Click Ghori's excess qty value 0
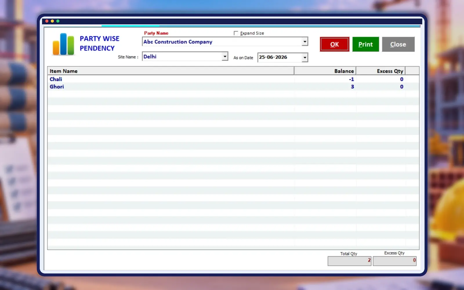Image resolution: width=464 pixels, height=290 pixels. point(402,87)
